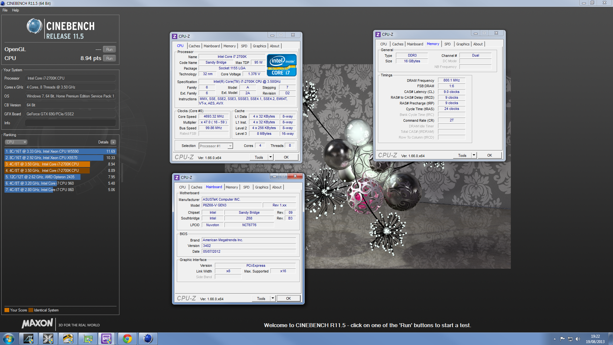Viewport: 613px width, 345px height.
Task: Switch to Cinebench via blue sphere taskbar icon
Action: (x=148, y=339)
